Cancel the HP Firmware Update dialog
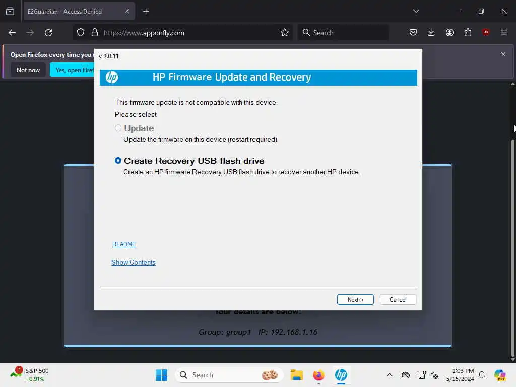Image resolution: width=516 pixels, height=387 pixels. (x=398, y=299)
